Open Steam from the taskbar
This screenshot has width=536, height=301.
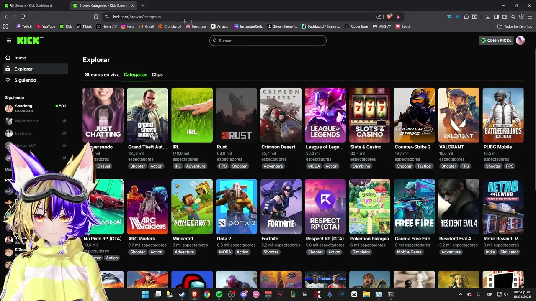click(x=182, y=294)
